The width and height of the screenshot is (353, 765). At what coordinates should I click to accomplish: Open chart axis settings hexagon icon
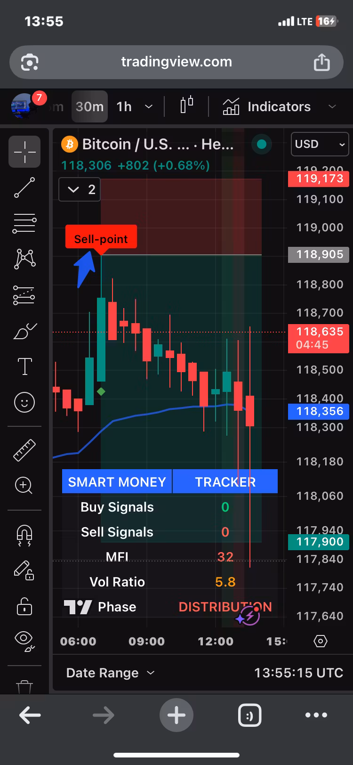pos(321,641)
